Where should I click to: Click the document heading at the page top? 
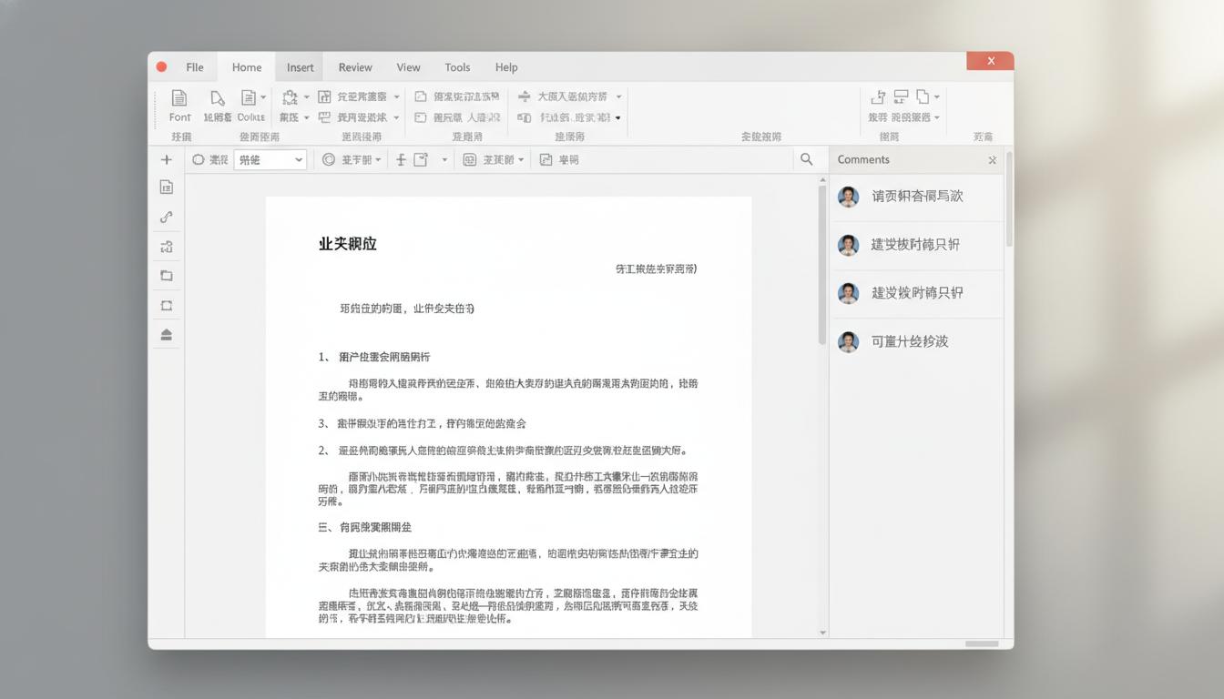coord(347,244)
